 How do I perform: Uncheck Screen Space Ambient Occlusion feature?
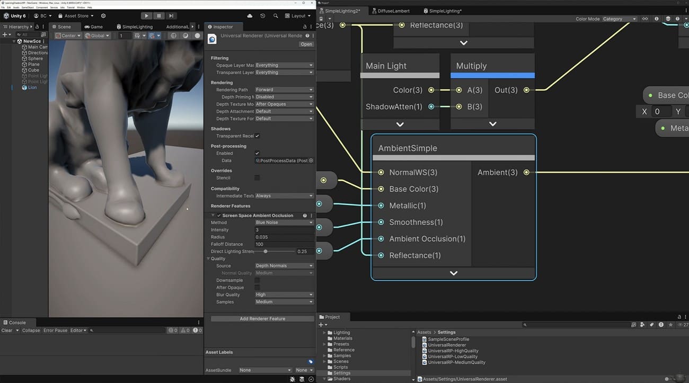coord(219,215)
